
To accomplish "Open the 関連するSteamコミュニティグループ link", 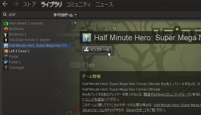I will coord(167,94).
